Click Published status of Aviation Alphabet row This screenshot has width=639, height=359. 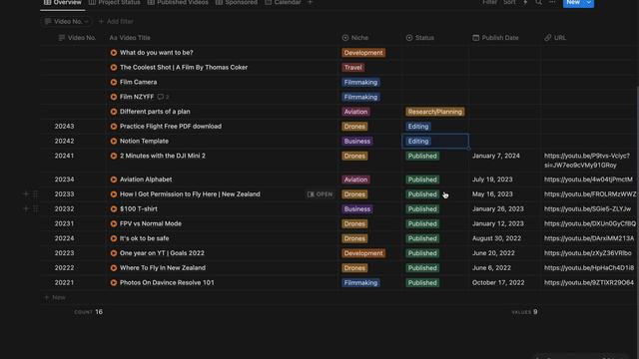pyautogui.click(x=422, y=179)
